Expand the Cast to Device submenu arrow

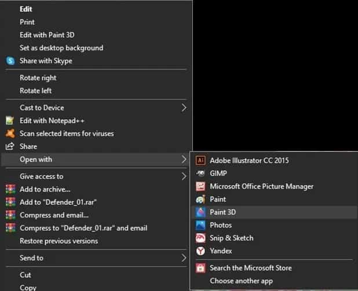184,108
